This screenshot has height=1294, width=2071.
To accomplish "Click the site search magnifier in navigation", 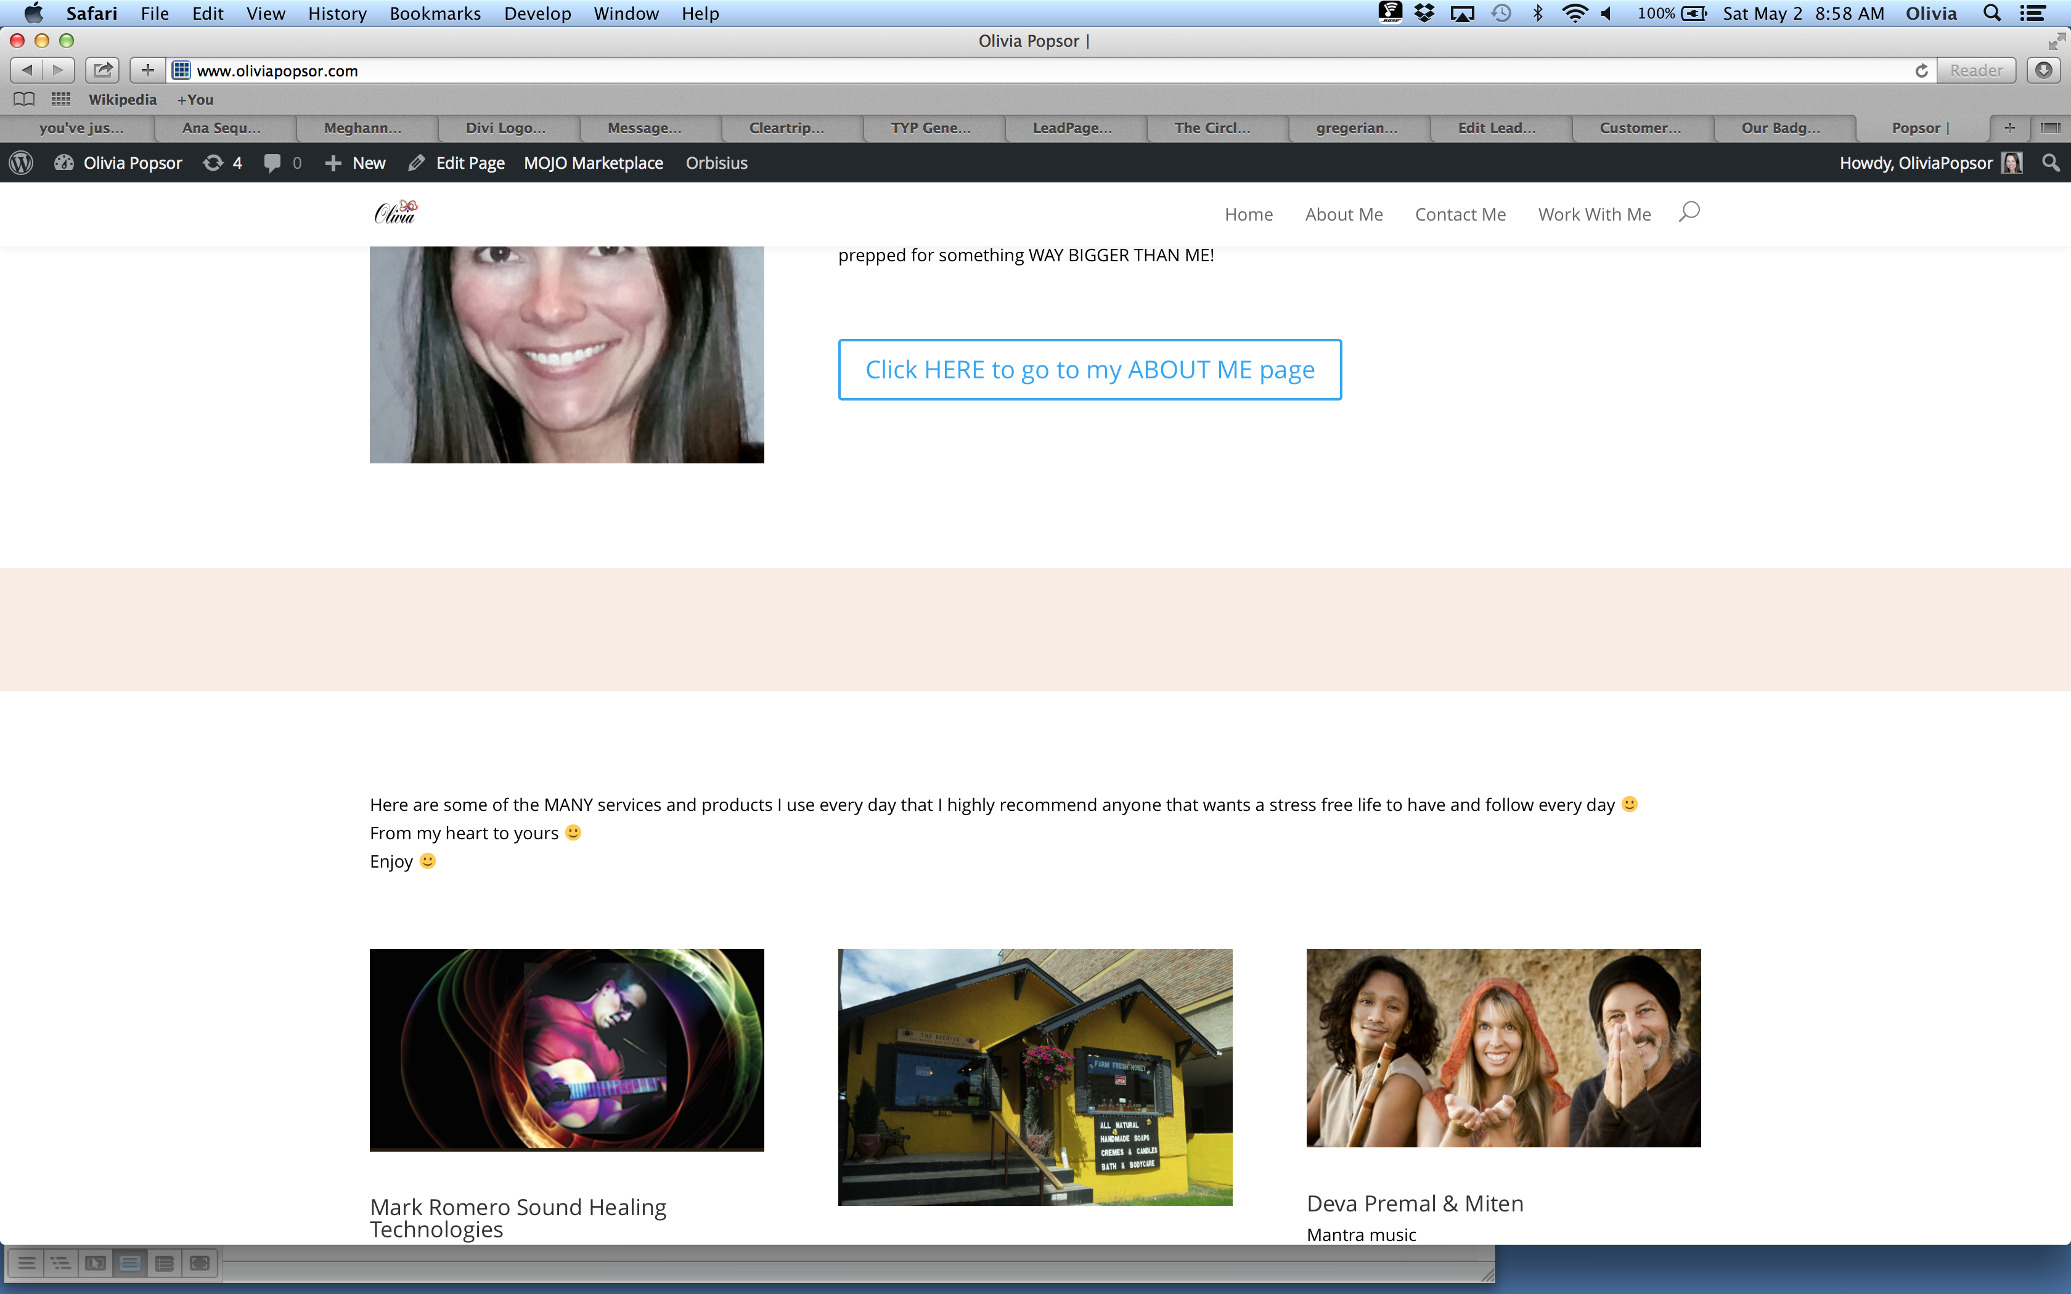I will pyautogui.click(x=1688, y=212).
